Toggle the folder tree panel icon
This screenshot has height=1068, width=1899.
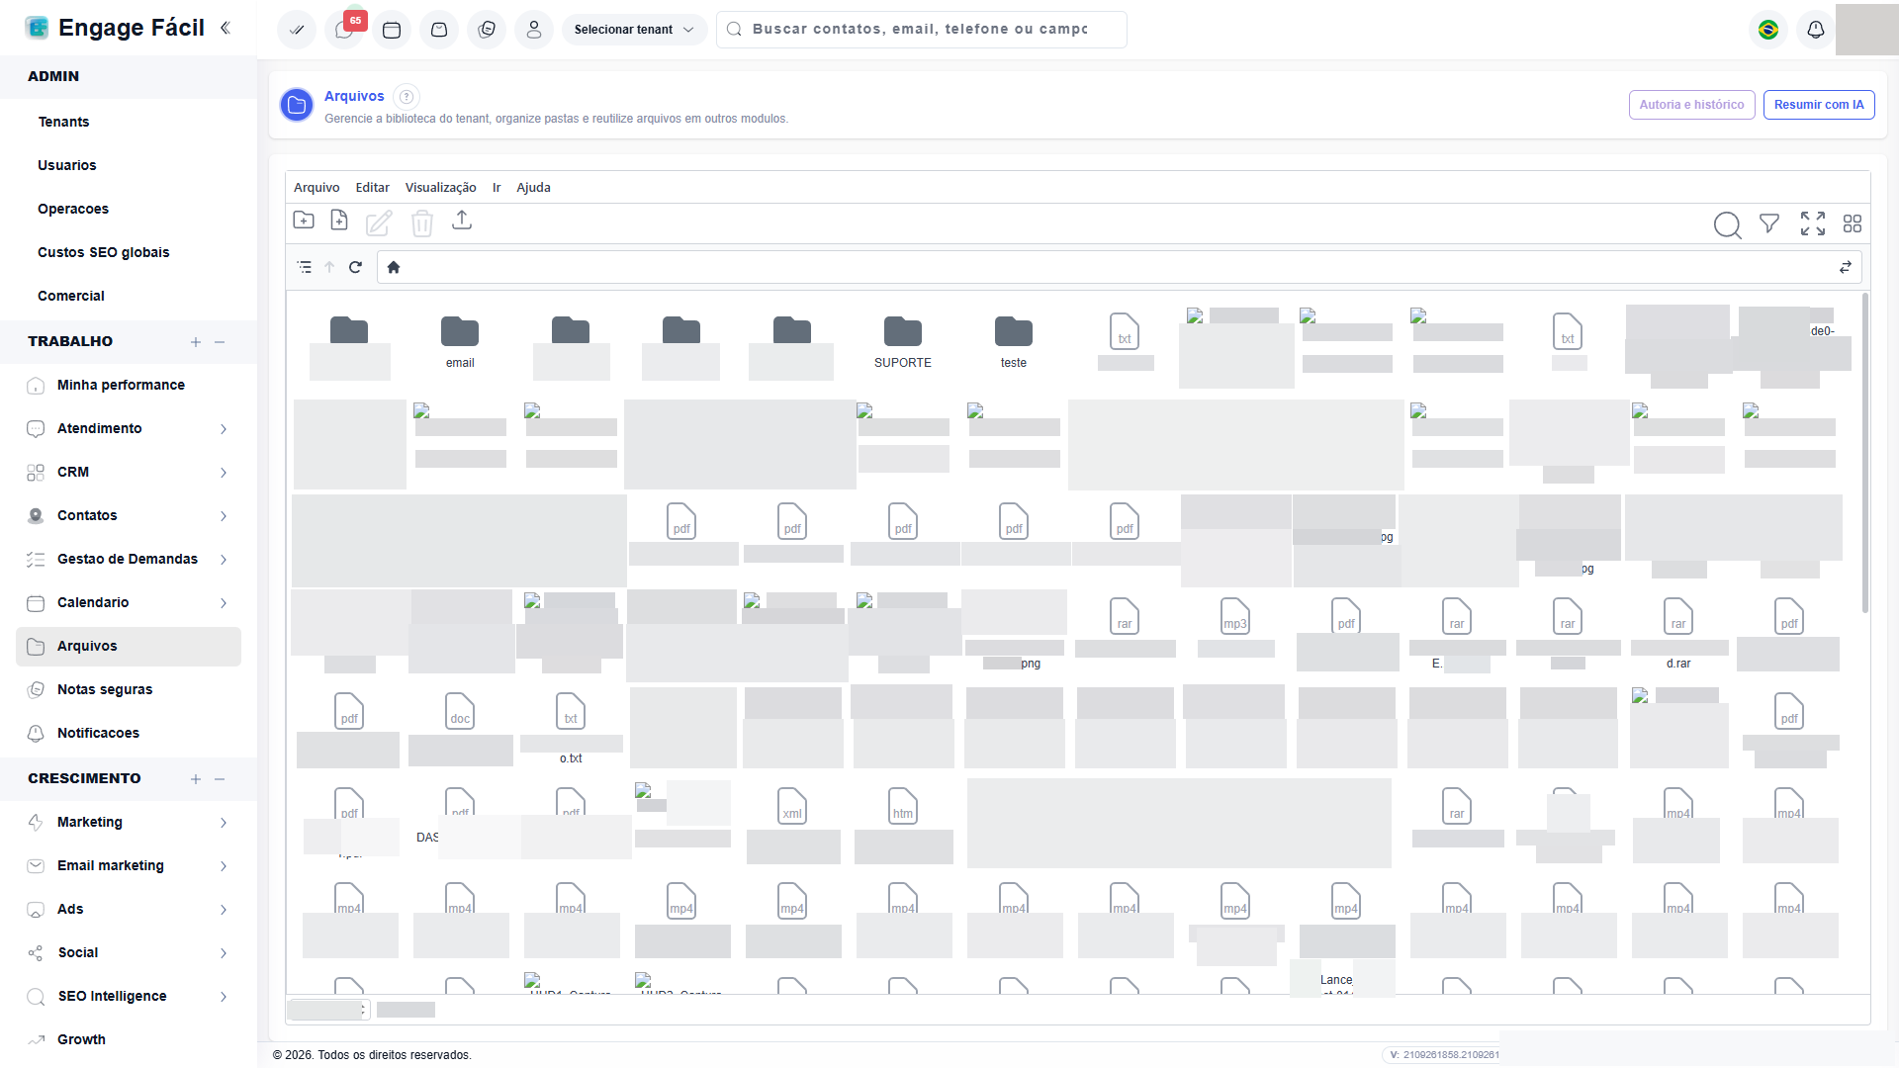point(305,267)
